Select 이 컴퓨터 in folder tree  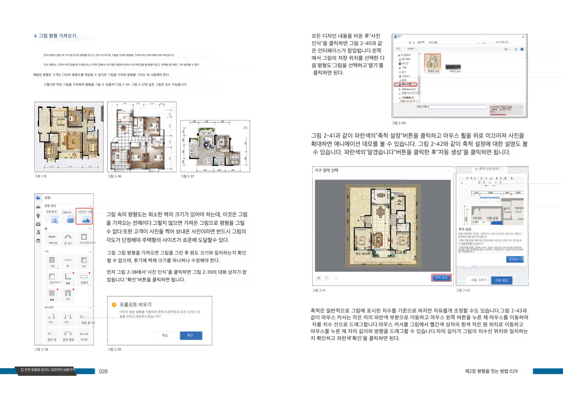[x=405, y=55]
